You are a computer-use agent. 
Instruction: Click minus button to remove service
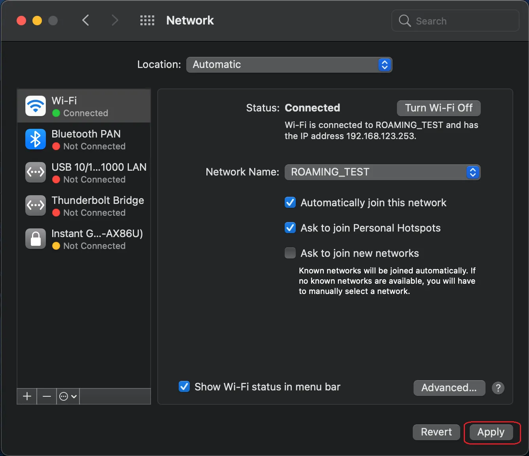click(47, 396)
